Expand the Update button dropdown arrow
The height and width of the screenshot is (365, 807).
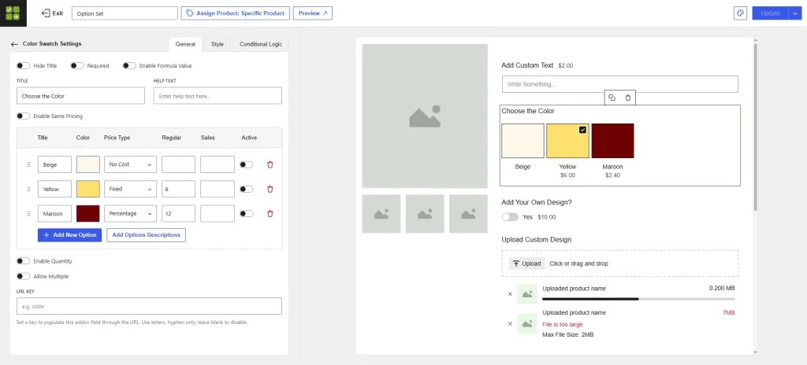click(795, 13)
